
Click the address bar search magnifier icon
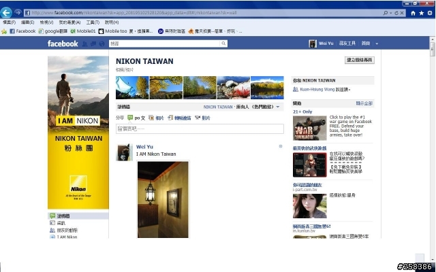tap(386, 13)
